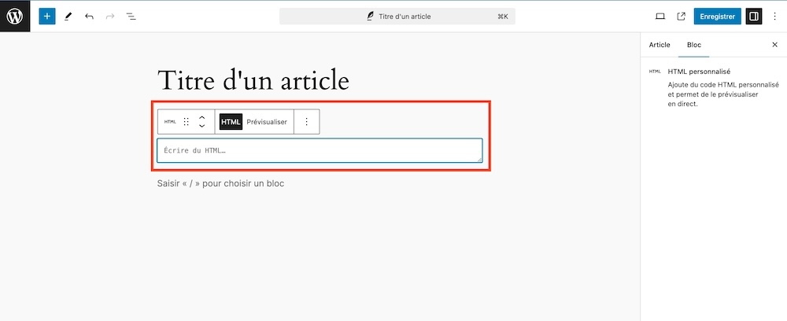Viewport: 787px width, 321px height.
Task: Click the HTML personnalisé heading in sidebar
Action: tap(699, 72)
